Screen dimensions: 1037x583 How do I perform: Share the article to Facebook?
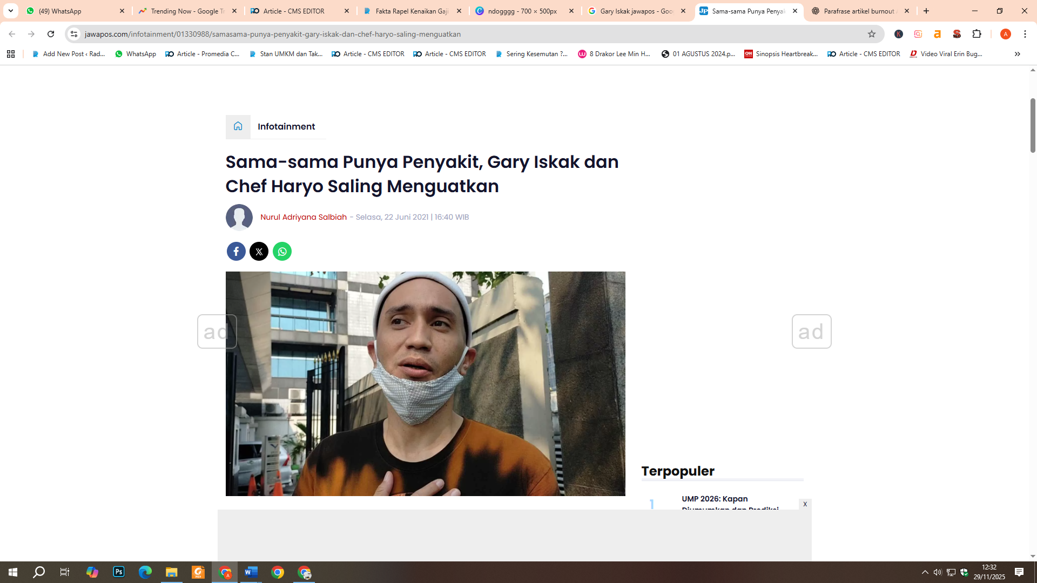coord(235,251)
